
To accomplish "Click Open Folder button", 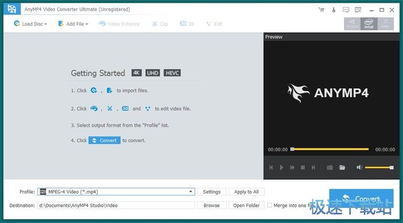I will 247,205.
